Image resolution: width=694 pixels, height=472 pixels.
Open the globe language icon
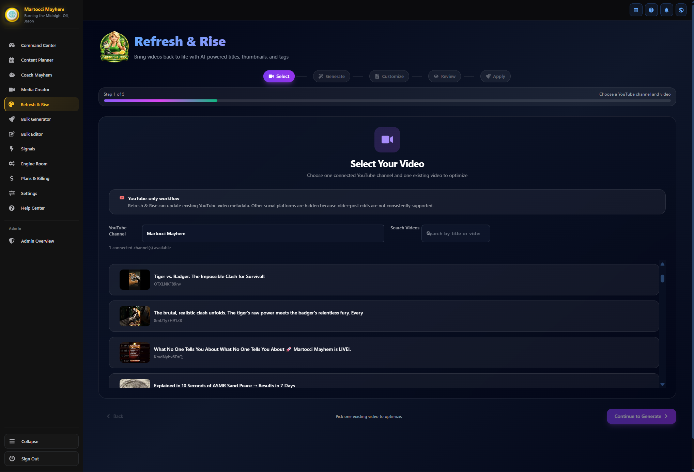pos(681,10)
